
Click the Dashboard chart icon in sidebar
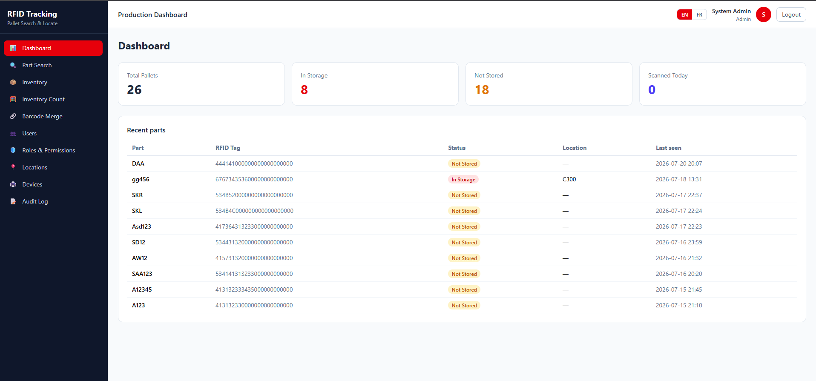coord(13,48)
